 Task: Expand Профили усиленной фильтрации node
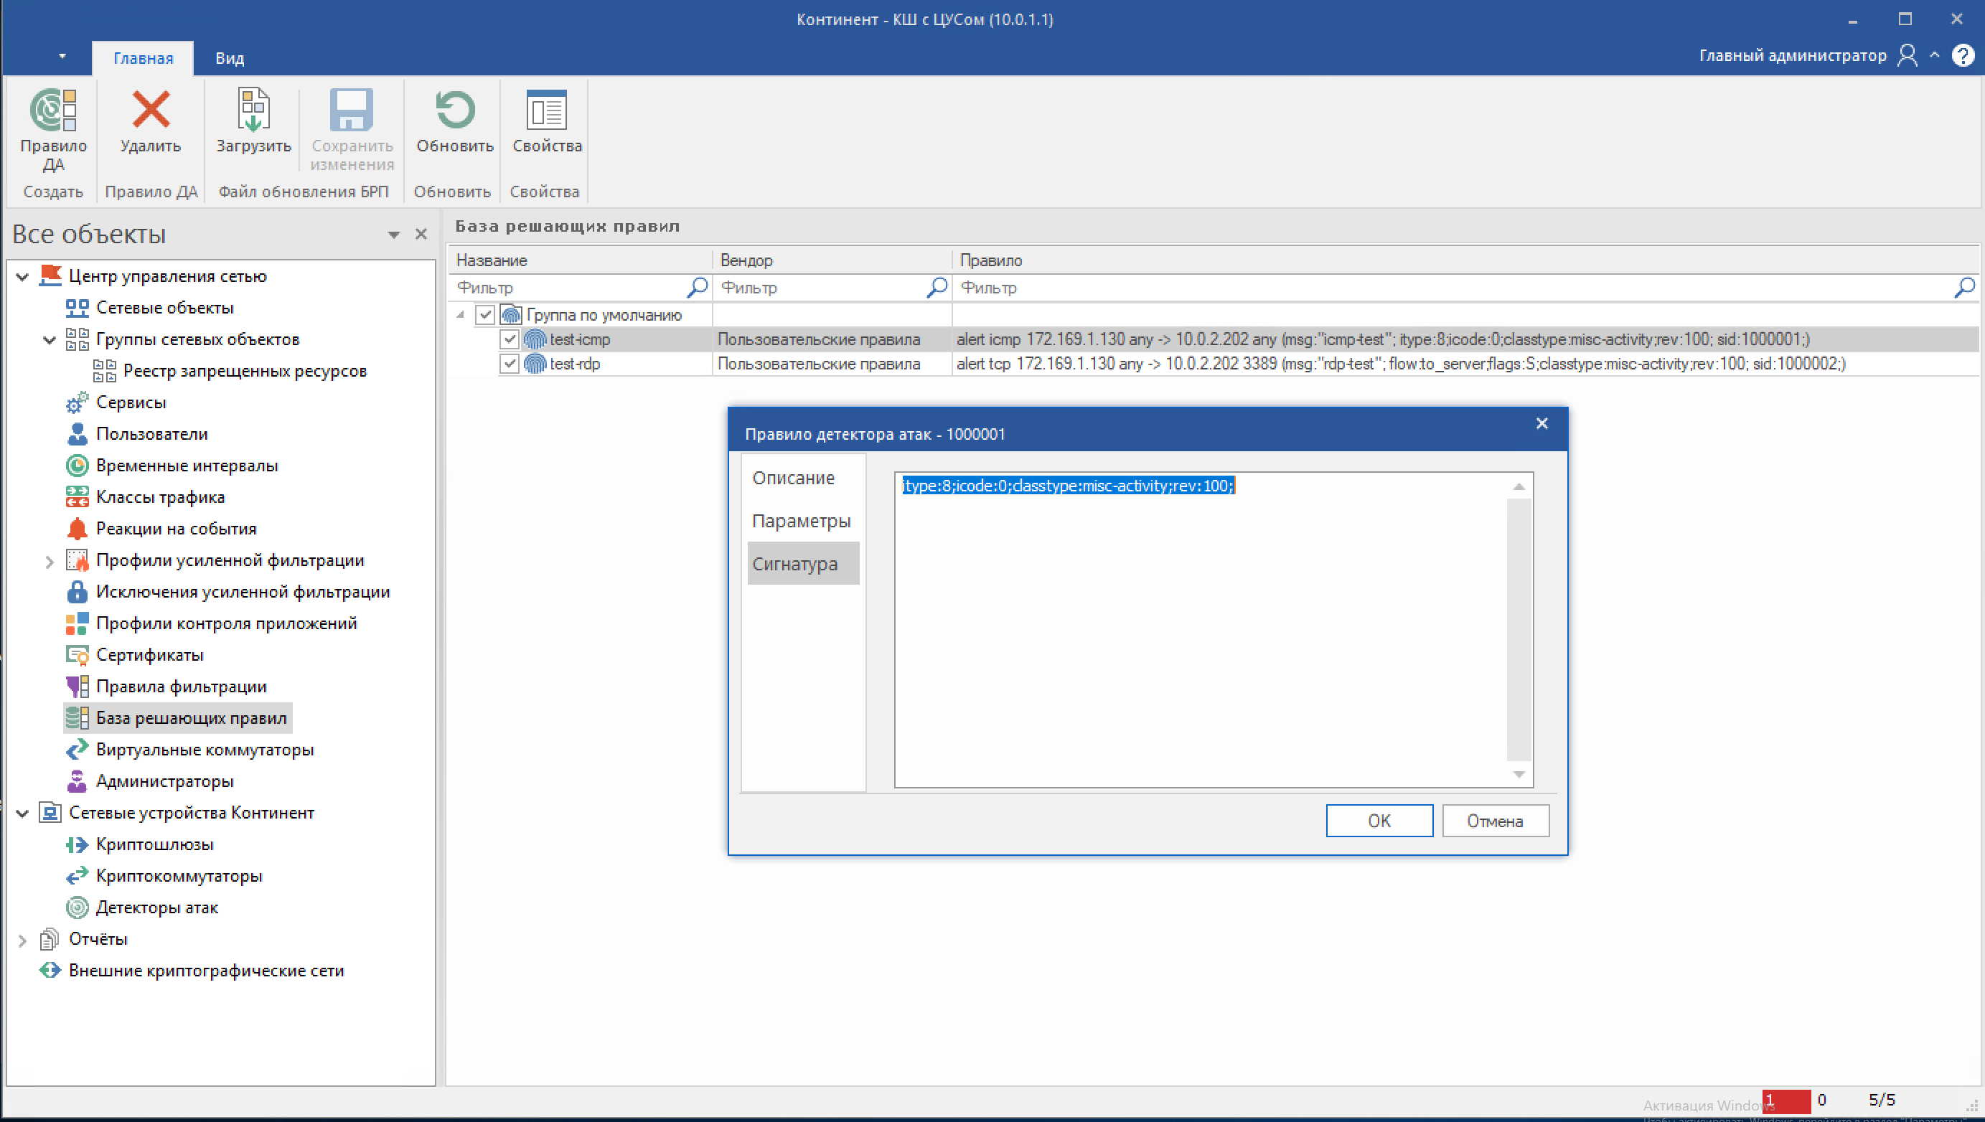tap(49, 561)
